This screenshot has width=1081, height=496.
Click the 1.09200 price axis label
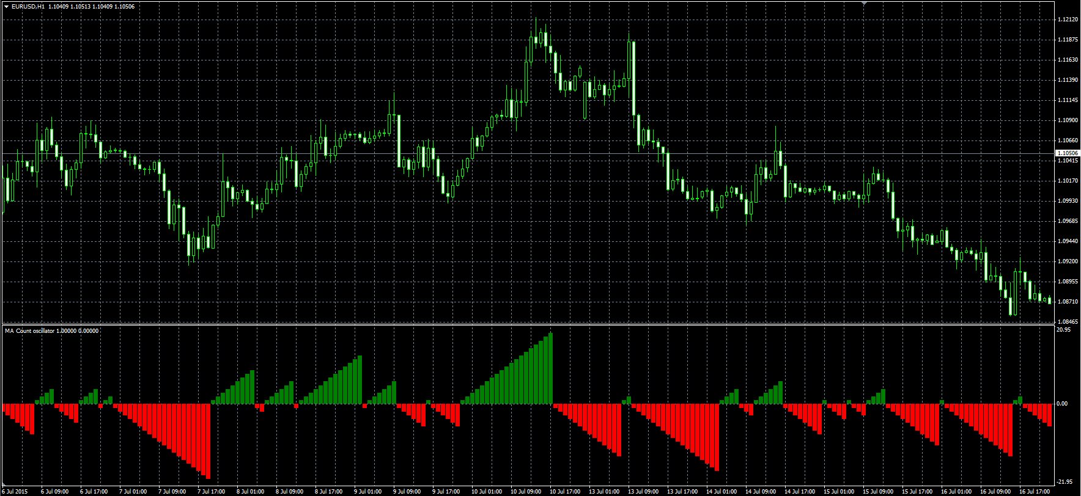point(1068,261)
